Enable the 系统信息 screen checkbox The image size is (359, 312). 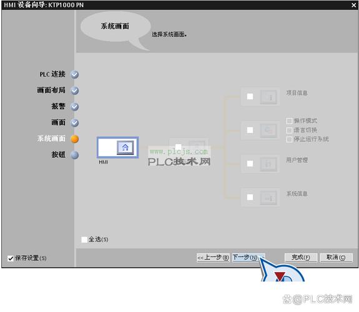tap(250, 197)
